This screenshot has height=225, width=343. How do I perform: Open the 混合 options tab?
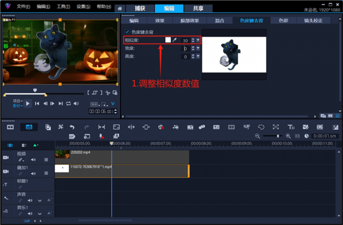(219, 21)
